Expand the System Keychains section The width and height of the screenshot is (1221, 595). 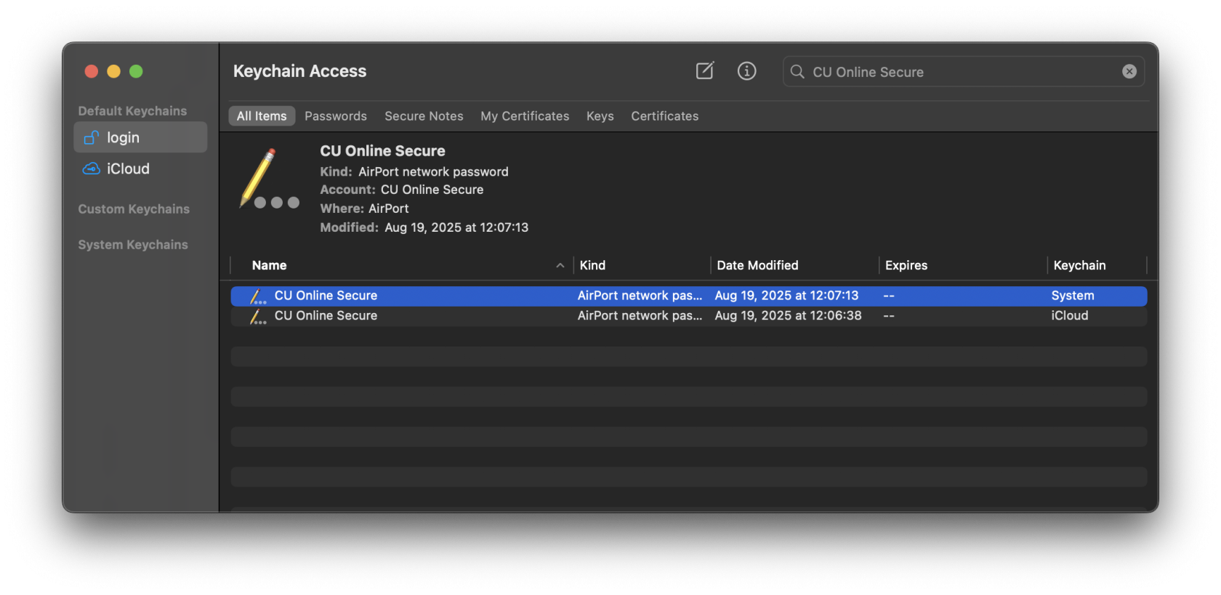pyautogui.click(x=133, y=245)
